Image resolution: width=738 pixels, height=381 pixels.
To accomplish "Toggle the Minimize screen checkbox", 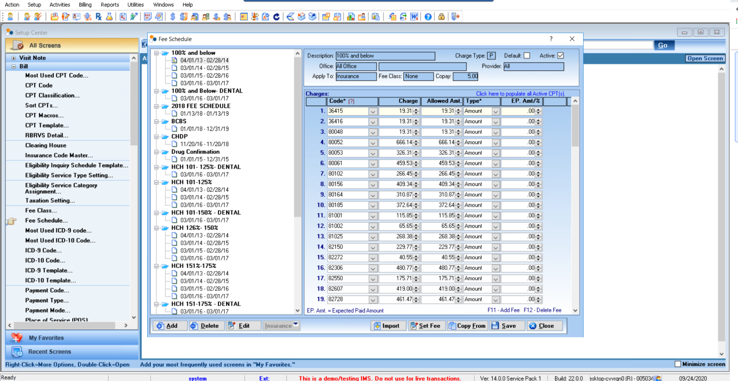I will 678,364.
